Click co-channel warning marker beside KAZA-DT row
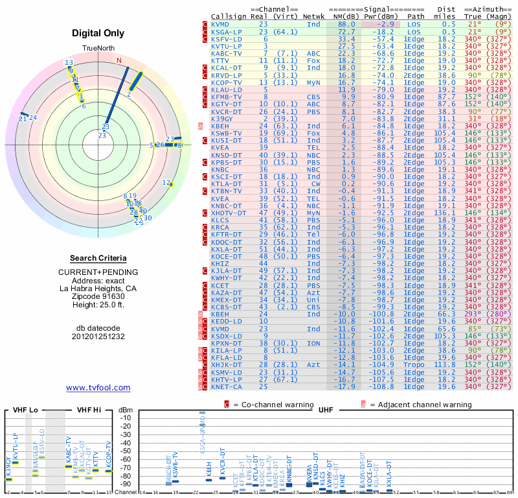 point(205,293)
